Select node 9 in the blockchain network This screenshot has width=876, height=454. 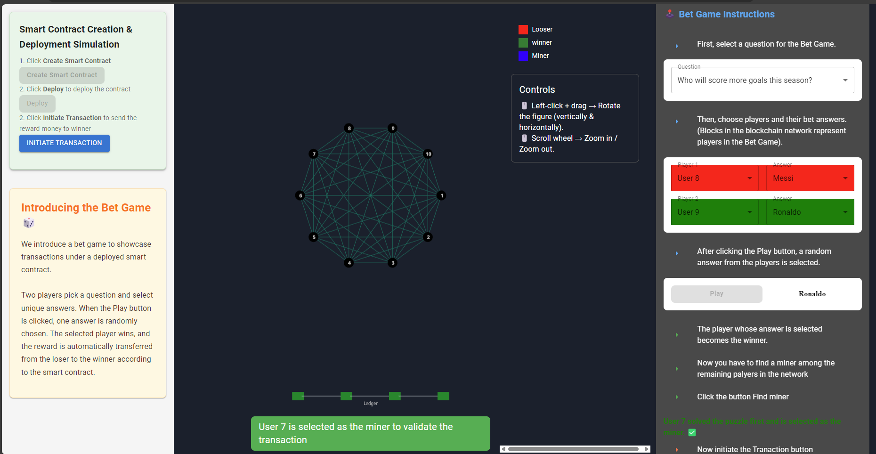[x=392, y=128]
